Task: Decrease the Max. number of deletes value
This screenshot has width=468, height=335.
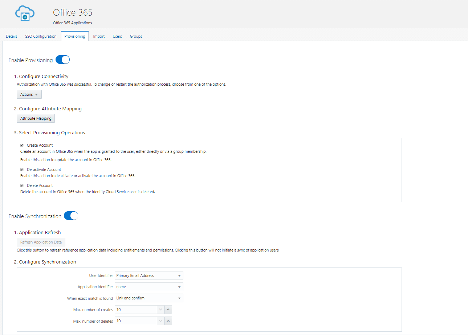Action: tap(161, 321)
